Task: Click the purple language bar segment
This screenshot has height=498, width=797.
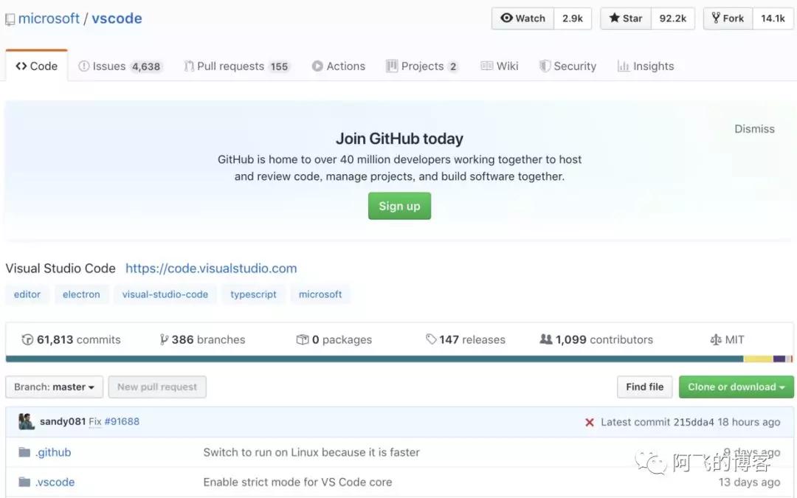Action: (x=779, y=359)
